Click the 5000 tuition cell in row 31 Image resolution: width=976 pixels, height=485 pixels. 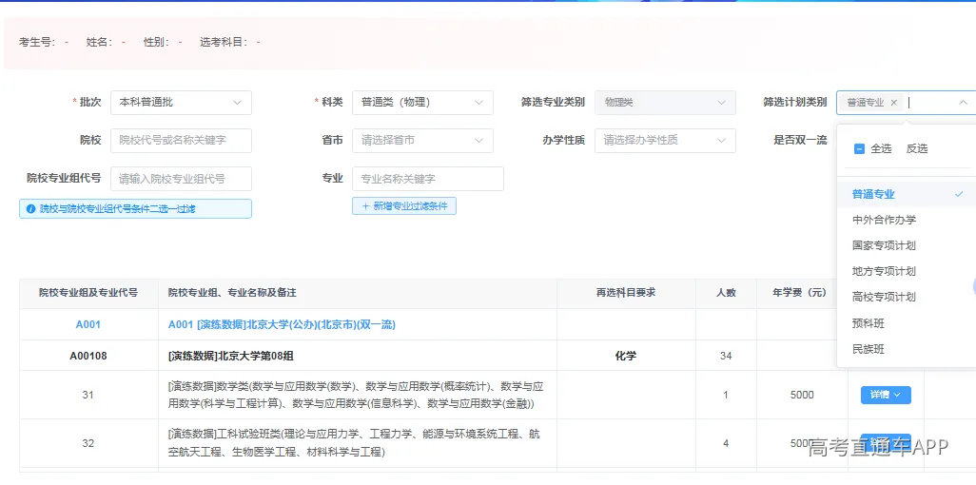pyautogui.click(x=802, y=395)
